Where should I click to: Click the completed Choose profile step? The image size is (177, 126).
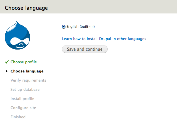[23, 62]
